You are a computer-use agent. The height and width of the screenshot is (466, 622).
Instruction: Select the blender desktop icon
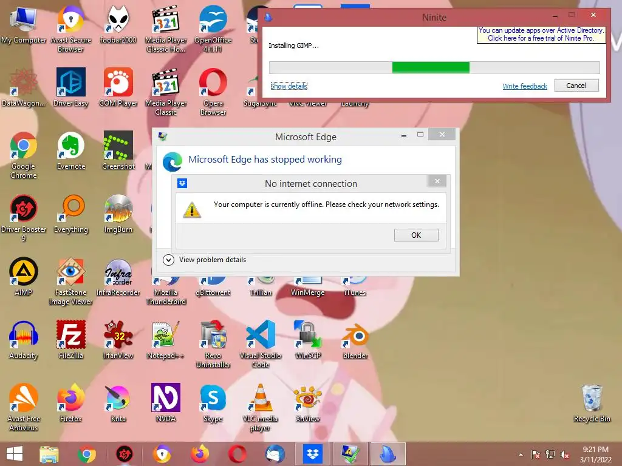tap(355, 340)
